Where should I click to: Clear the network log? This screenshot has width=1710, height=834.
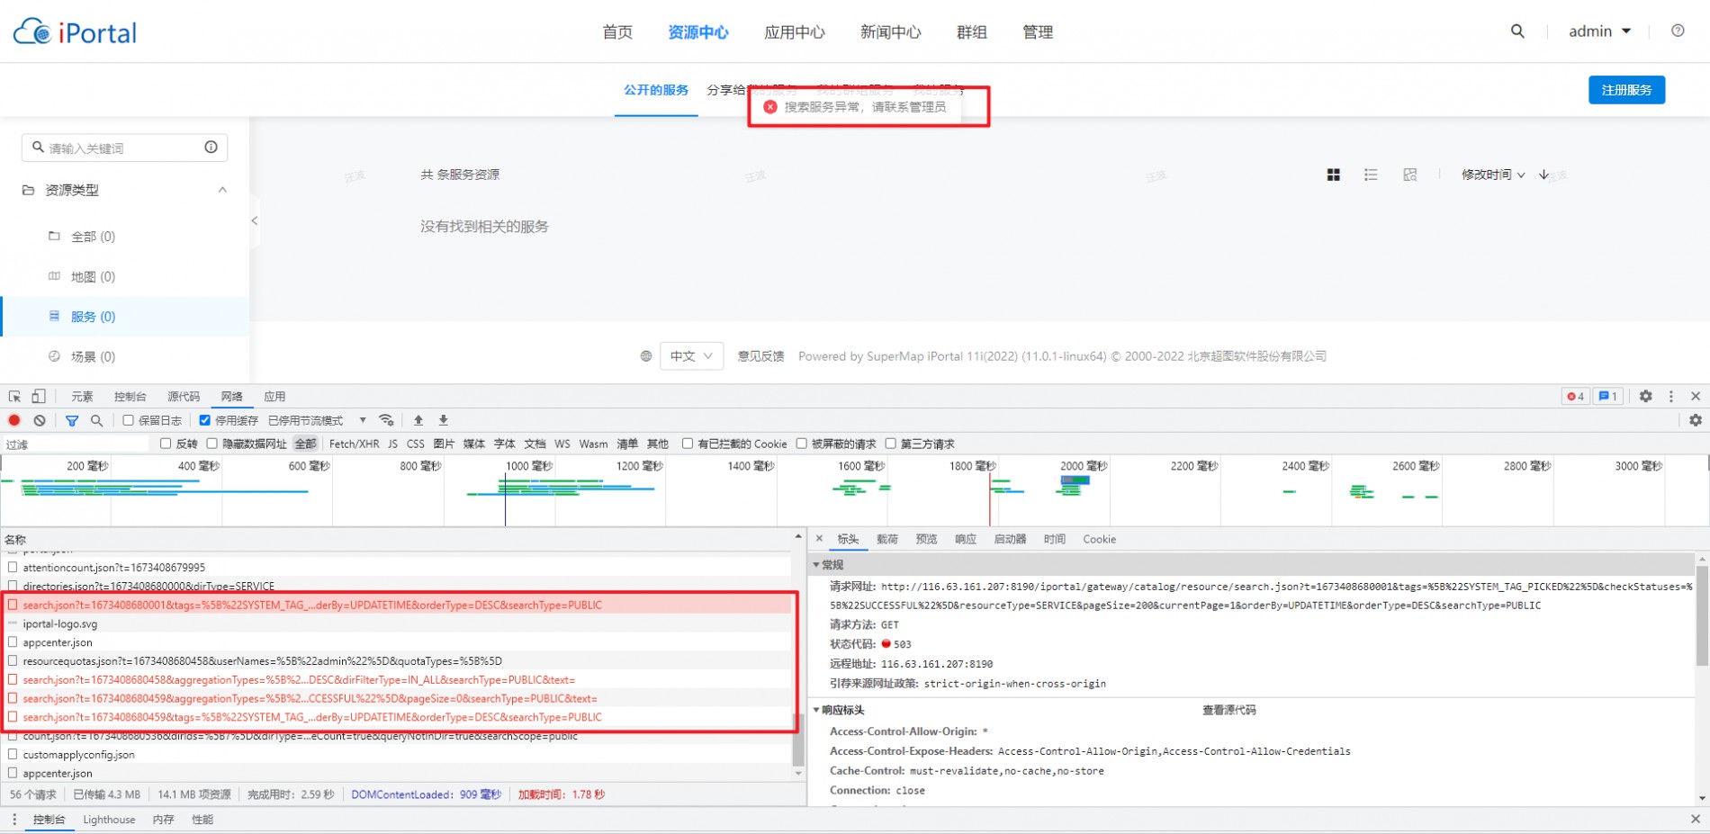coord(40,420)
